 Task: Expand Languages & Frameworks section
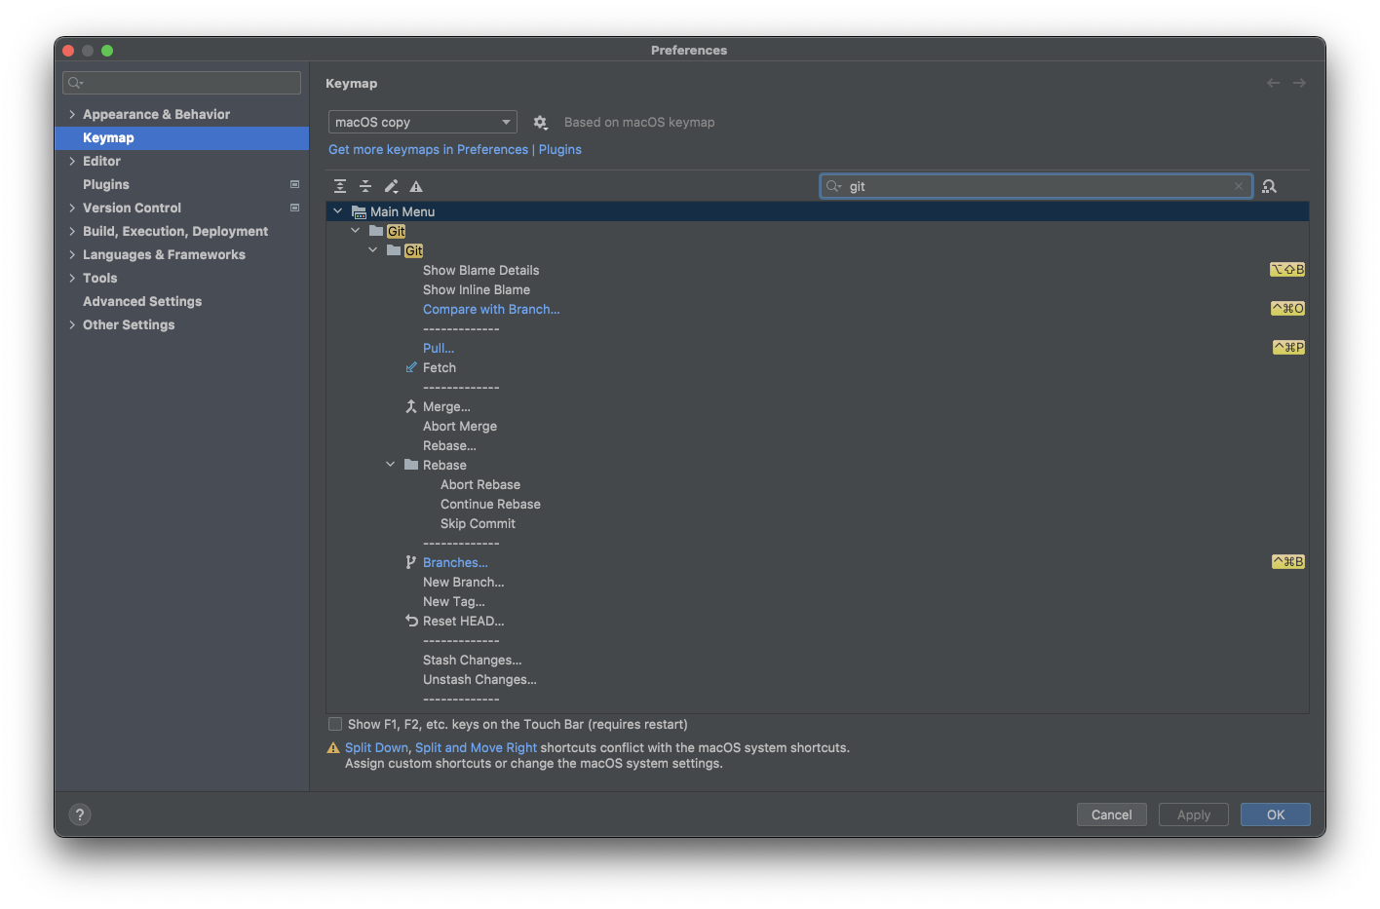(72, 254)
